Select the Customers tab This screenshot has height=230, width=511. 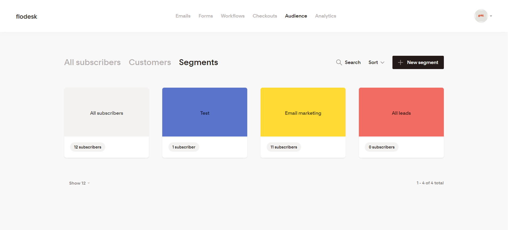pyautogui.click(x=150, y=62)
